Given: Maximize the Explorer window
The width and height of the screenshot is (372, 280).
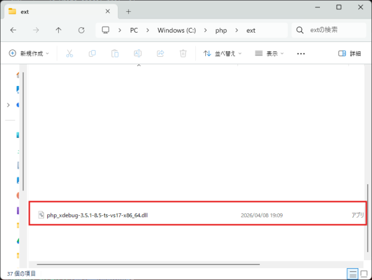Looking at the screenshot, I should tap(339, 7).
